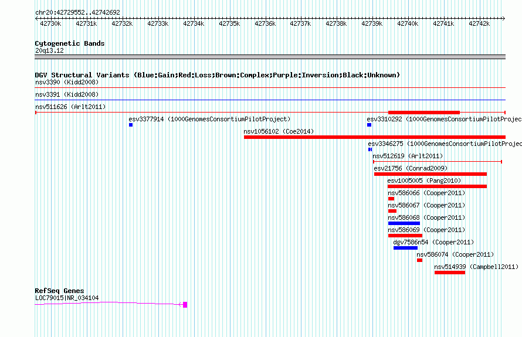Click the dgv7586n54 blue gain bar
The width and height of the screenshot is (522, 337).
tap(405, 248)
